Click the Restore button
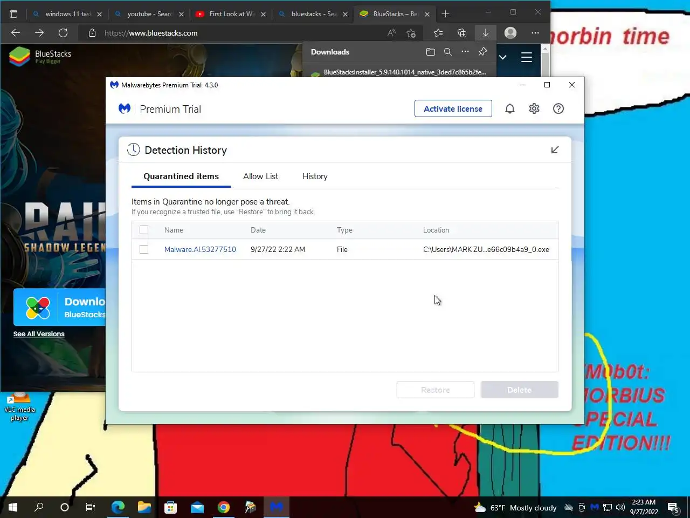 pyautogui.click(x=436, y=390)
